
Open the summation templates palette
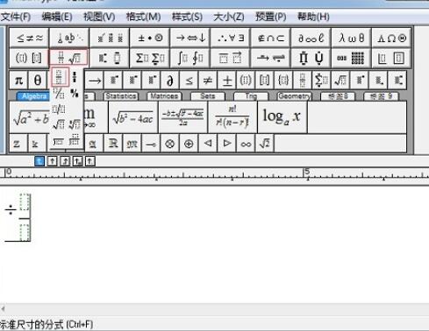(150, 58)
